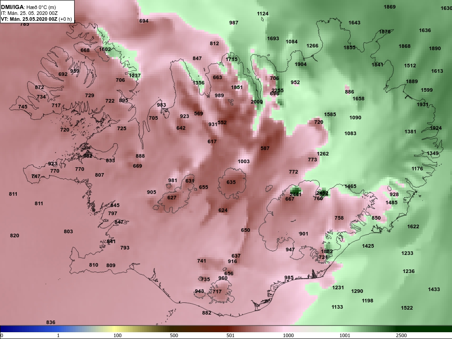452x339 pixels.
Task: Click the map value 1869
Action: (x=390, y=7)
